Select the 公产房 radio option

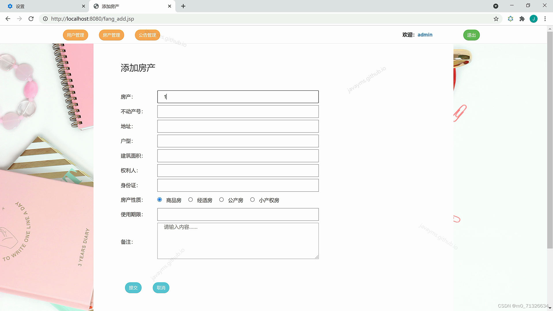tap(221, 200)
